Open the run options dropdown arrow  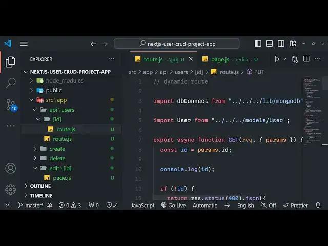pos(284,59)
